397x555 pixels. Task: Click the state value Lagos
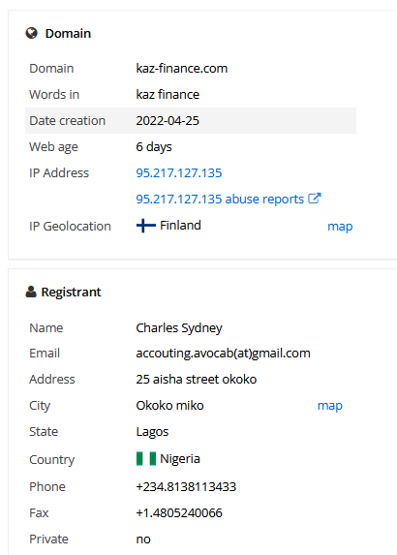click(x=152, y=432)
